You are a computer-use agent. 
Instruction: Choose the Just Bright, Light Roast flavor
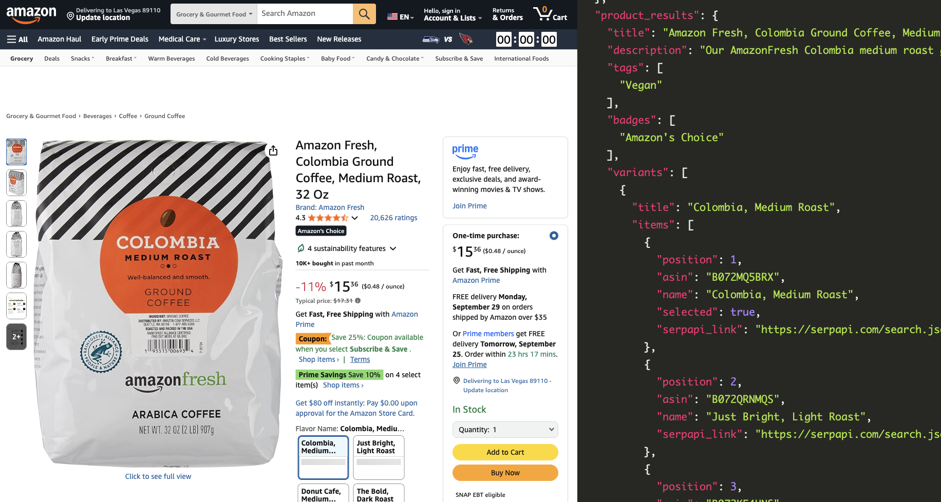(379, 457)
